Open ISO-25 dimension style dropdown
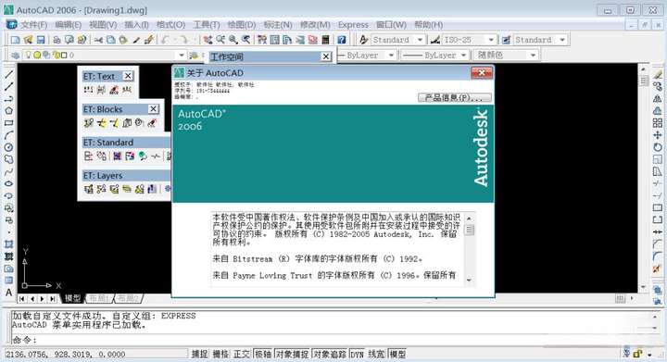This screenshot has height=362, width=667. (491, 40)
